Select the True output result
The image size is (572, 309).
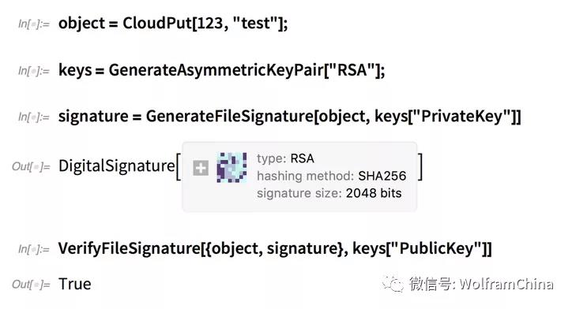(x=75, y=285)
